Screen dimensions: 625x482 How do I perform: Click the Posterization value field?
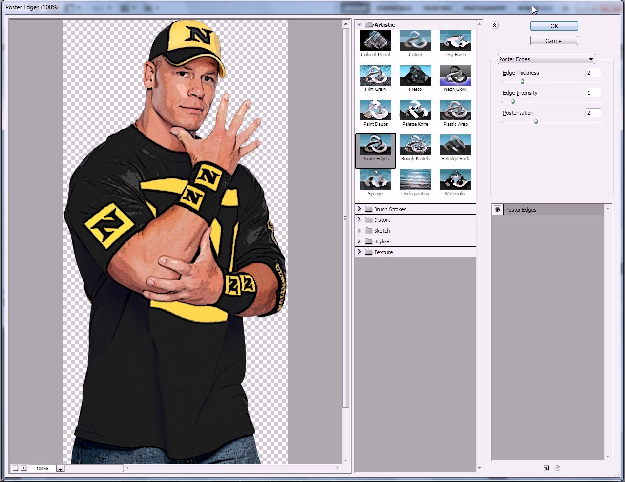tap(593, 113)
